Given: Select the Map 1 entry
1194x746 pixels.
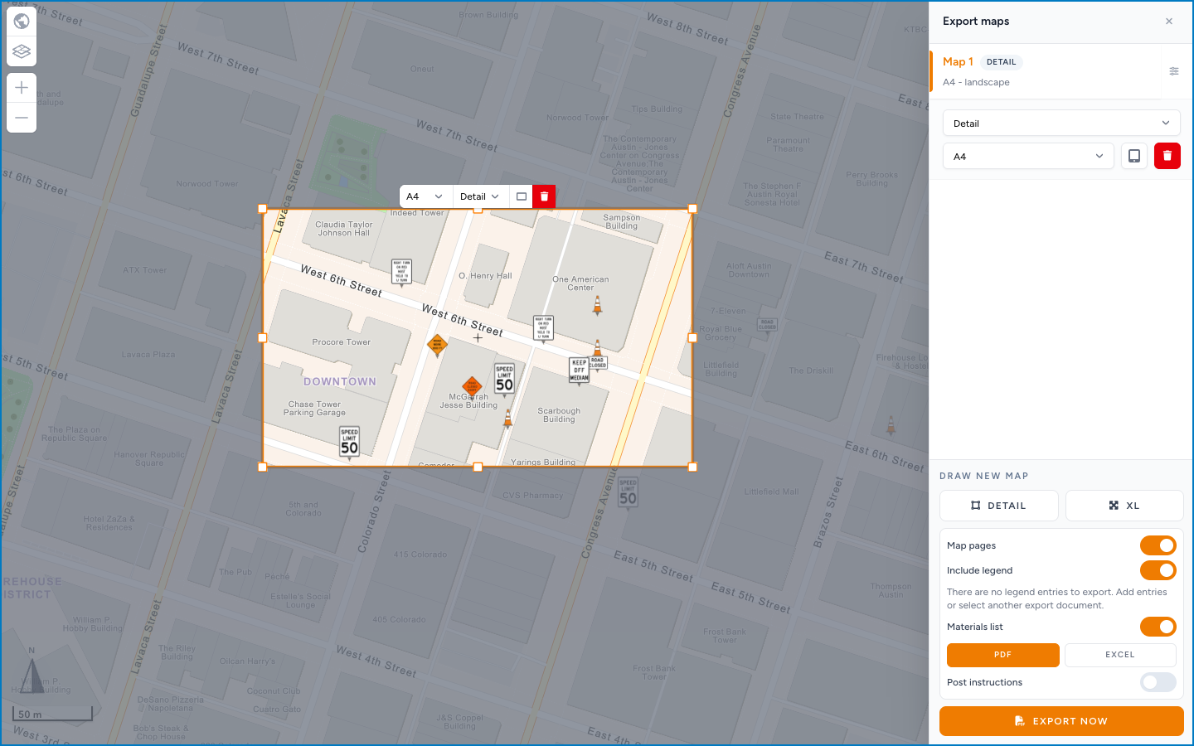Looking at the screenshot, I should (1045, 71).
